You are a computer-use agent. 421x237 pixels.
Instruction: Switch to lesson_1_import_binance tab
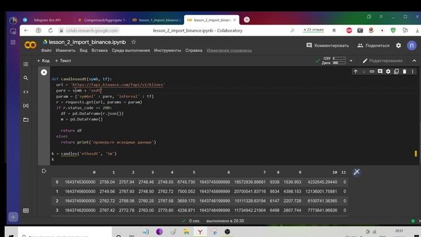coord(157,20)
